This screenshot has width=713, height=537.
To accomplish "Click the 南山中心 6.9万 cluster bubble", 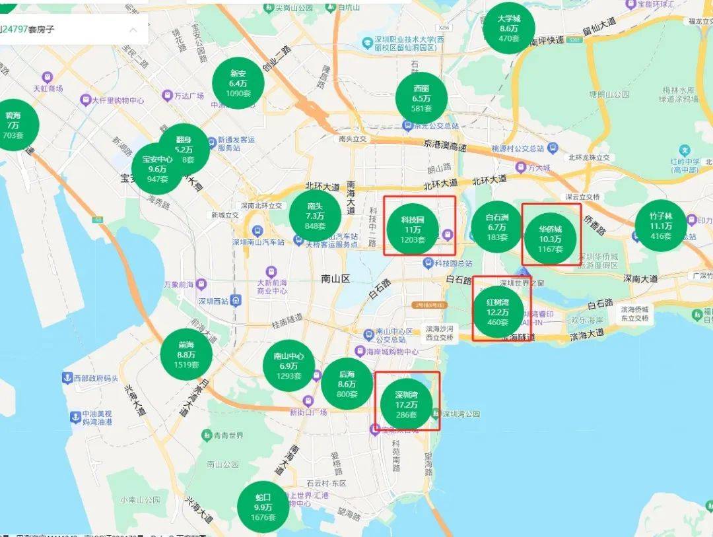I will click(x=289, y=365).
